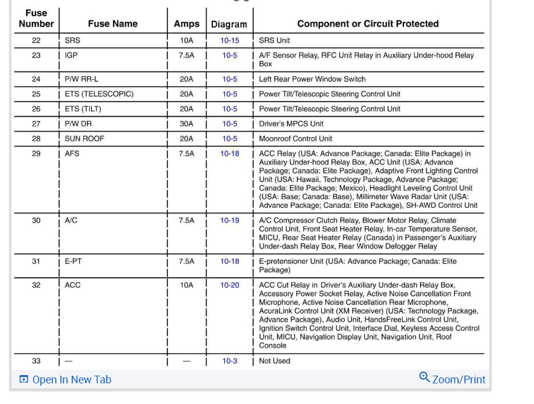Click the Zoom/Print magnifier icon
This screenshot has width=534, height=404.
click(424, 377)
